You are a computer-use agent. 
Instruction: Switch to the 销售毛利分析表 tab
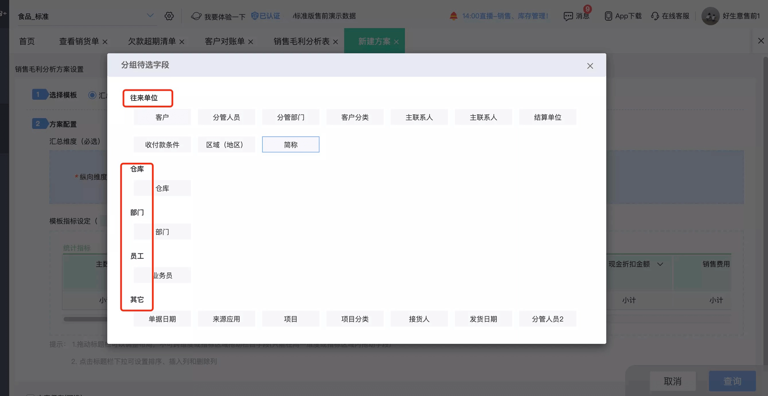[301, 41]
